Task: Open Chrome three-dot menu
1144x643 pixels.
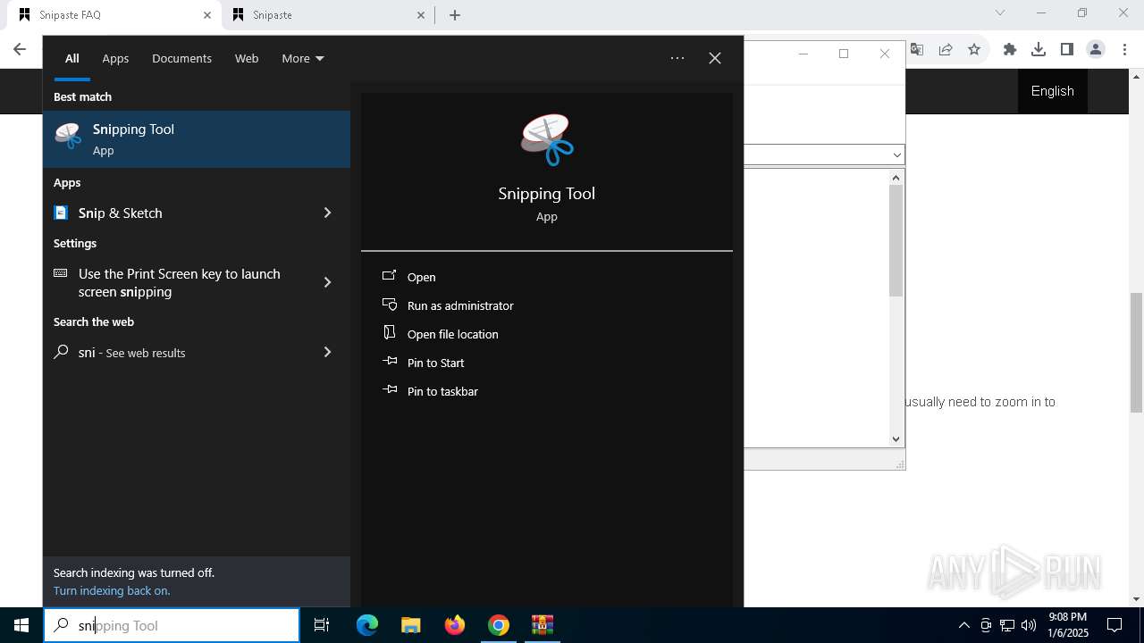Action: click(1125, 49)
